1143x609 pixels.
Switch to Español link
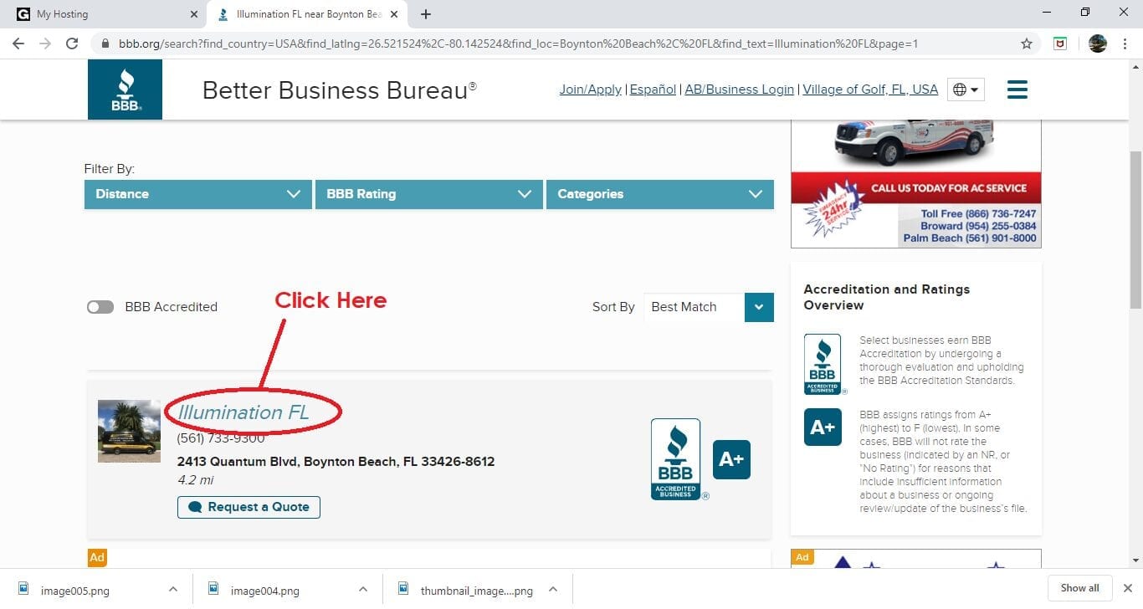tap(653, 90)
